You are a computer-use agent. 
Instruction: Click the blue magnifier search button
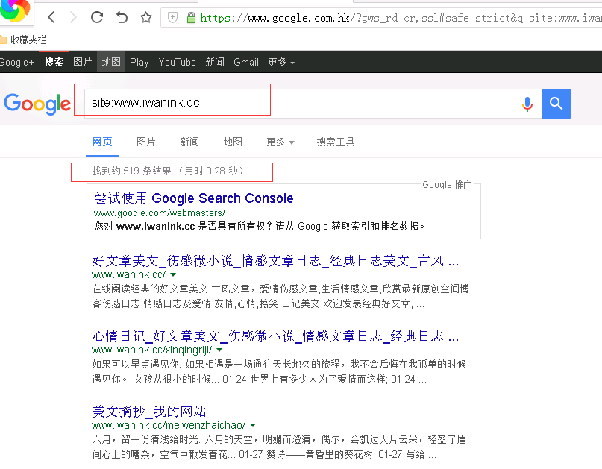pos(556,104)
